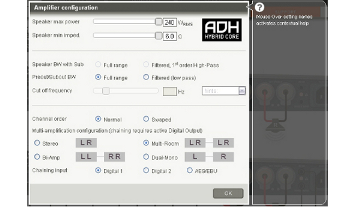The image size is (355, 207).
Task: Click the Stereo LR diagram box
Action: coord(86,143)
